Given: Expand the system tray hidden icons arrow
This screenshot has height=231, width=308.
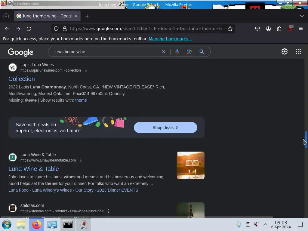Looking at the screenshot, I should 265,224.
